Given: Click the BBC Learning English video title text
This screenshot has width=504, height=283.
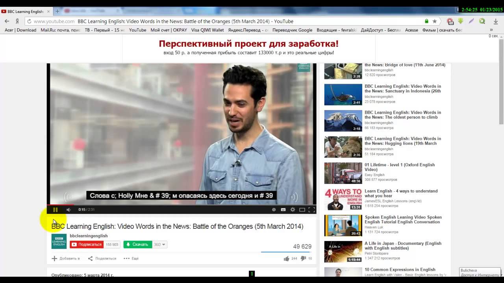Looking at the screenshot, I should [177, 226].
